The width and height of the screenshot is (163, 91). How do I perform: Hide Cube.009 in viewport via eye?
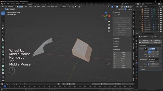click(x=159, y=16)
